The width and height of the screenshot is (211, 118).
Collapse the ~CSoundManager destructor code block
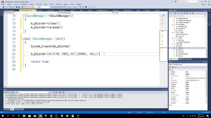[23, 16]
